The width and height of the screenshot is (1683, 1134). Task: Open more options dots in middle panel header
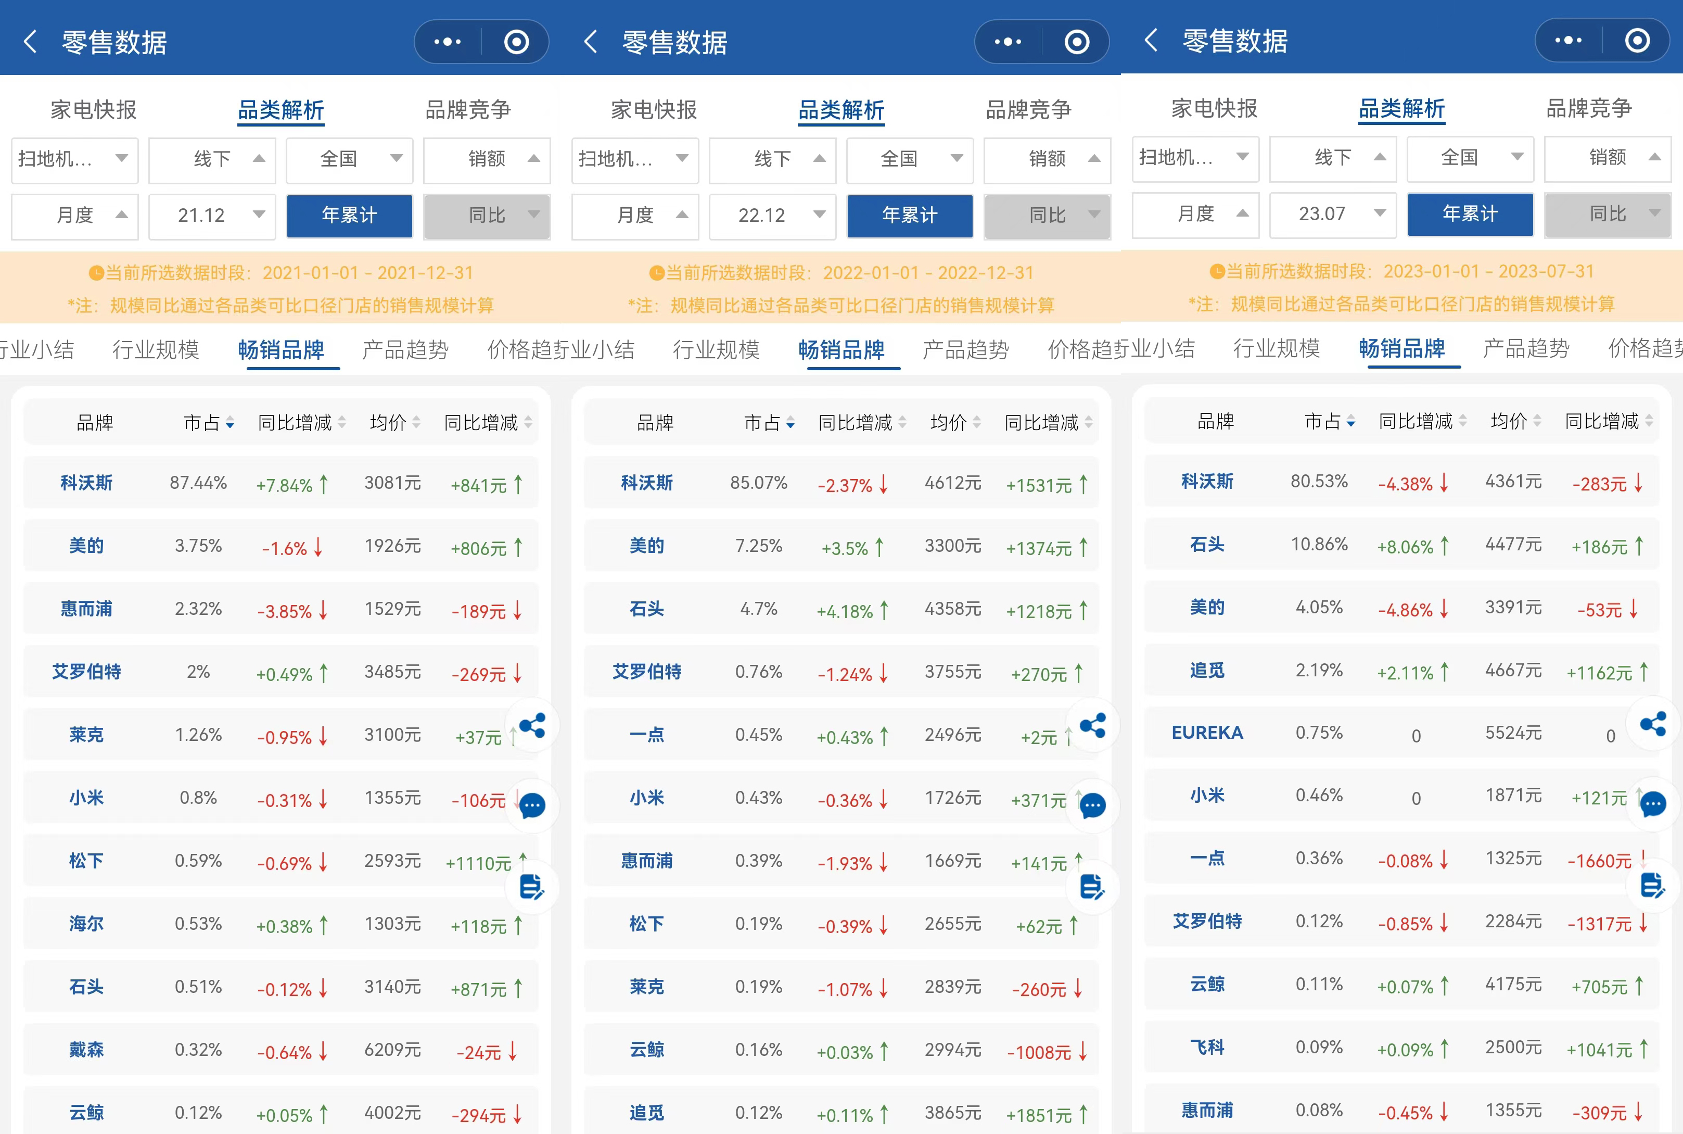[x=1008, y=42]
